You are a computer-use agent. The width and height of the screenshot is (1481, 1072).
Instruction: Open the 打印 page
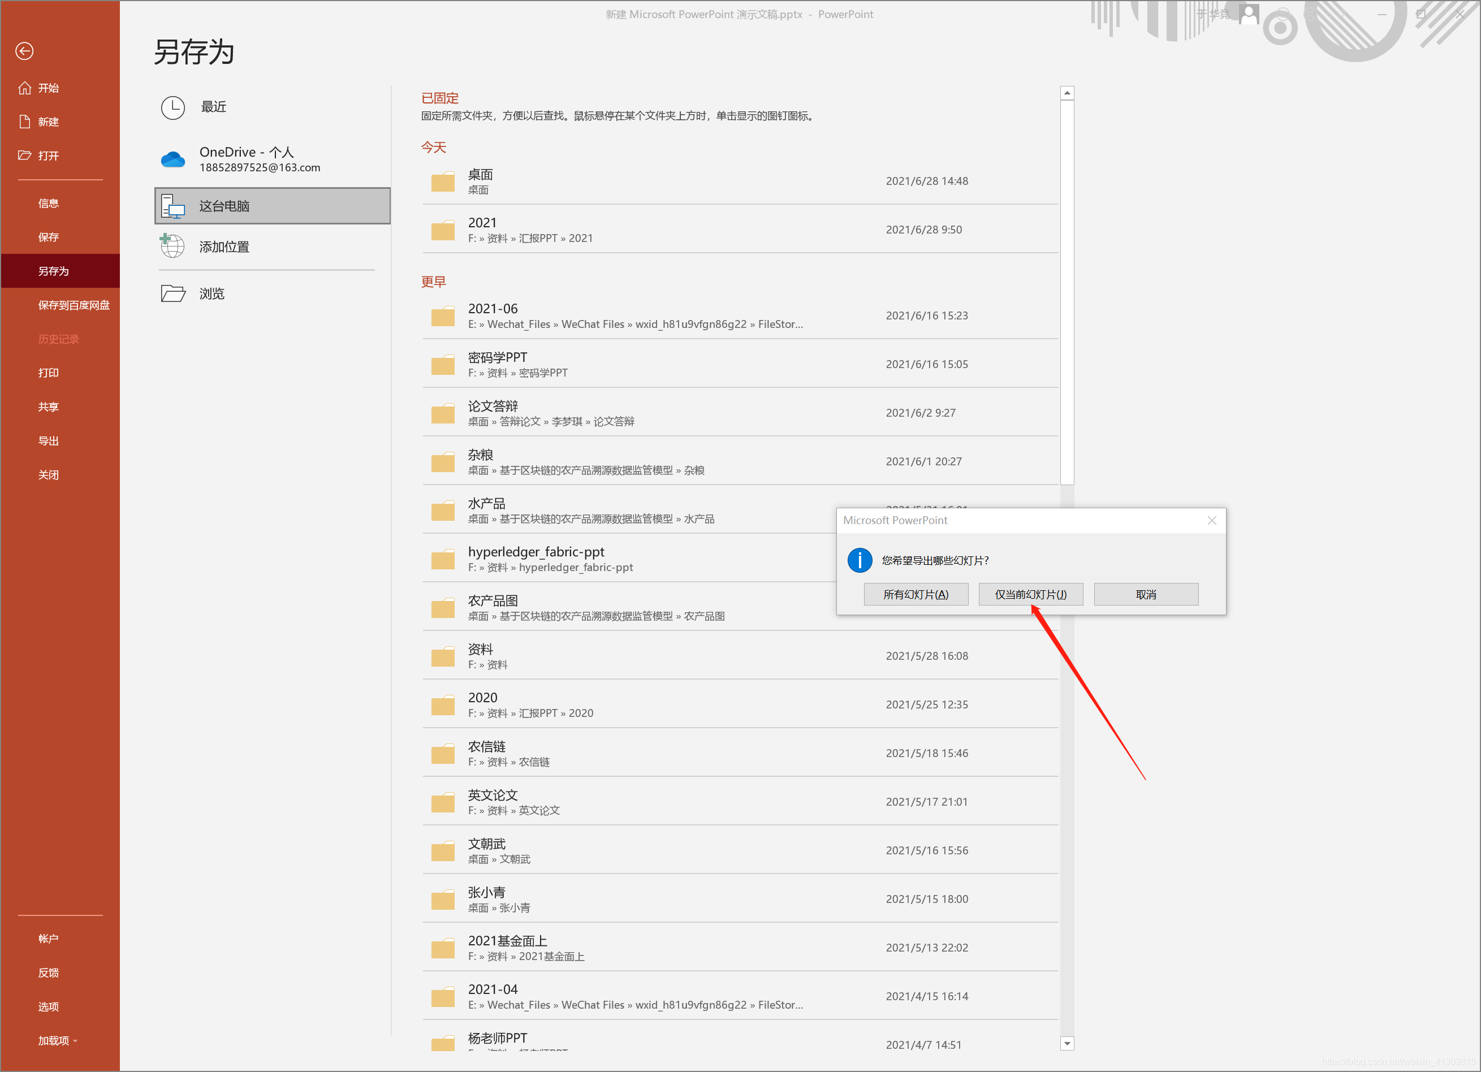[60, 373]
